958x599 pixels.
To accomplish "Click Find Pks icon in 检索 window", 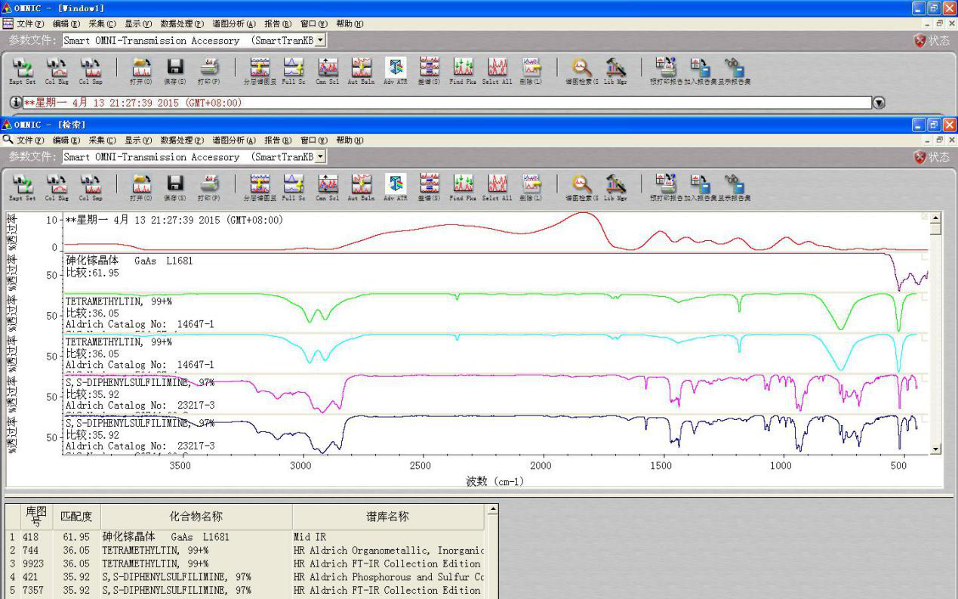I will tap(463, 186).
